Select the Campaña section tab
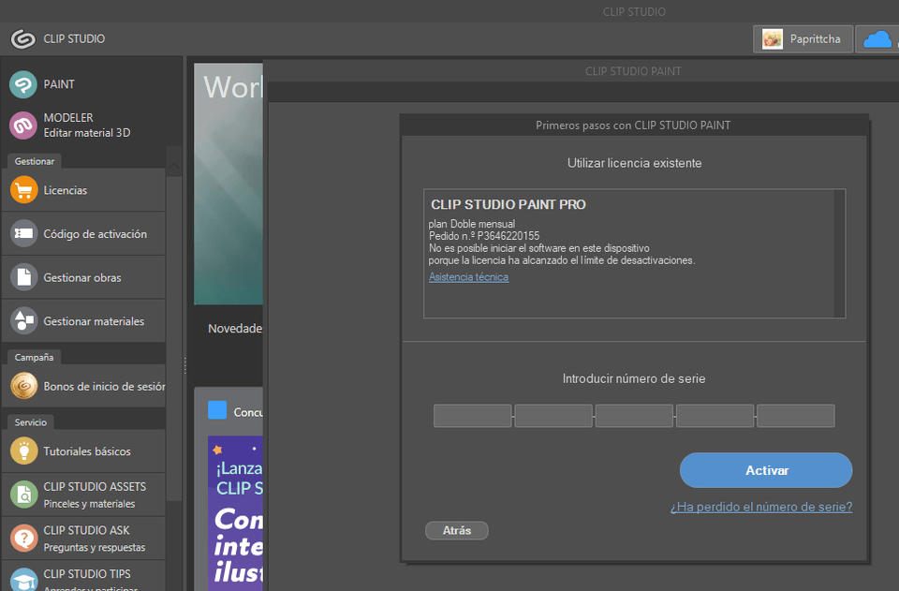Screen dimensions: 899x591 click(34, 357)
